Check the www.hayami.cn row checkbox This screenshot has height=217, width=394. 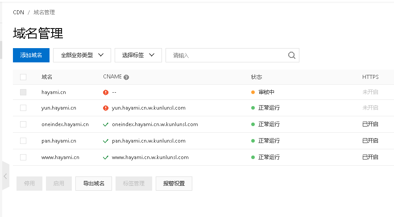tap(23, 157)
